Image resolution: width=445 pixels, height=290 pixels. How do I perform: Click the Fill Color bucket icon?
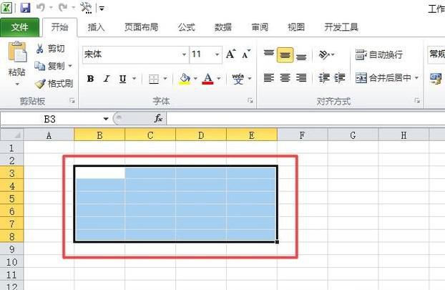click(185, 79)
